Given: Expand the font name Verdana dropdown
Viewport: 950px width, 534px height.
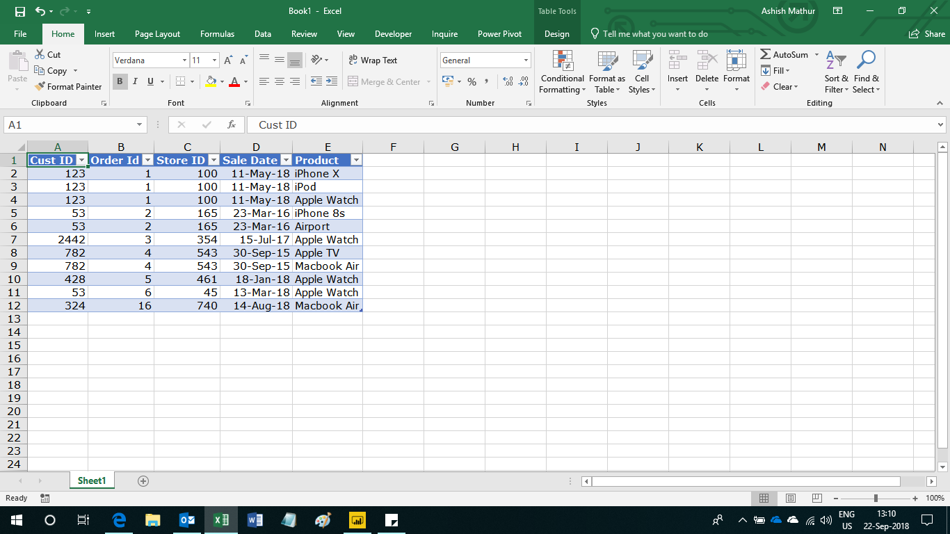Looking at the screenshot, I should 184,60.
